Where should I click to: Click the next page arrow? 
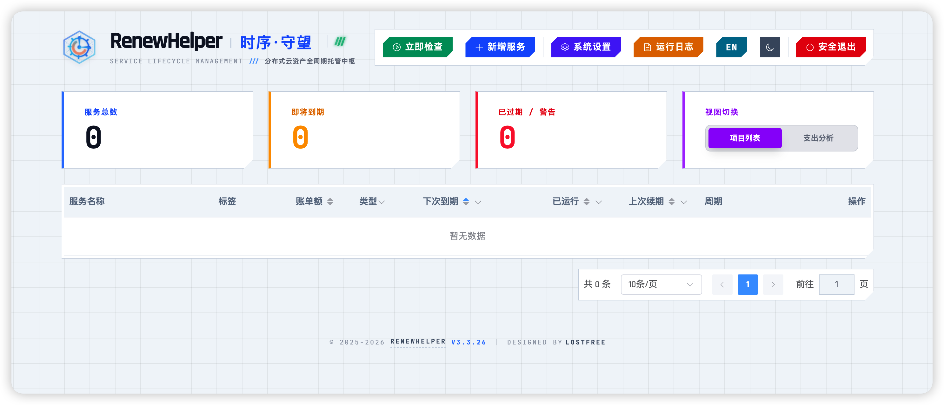(773, 284)
